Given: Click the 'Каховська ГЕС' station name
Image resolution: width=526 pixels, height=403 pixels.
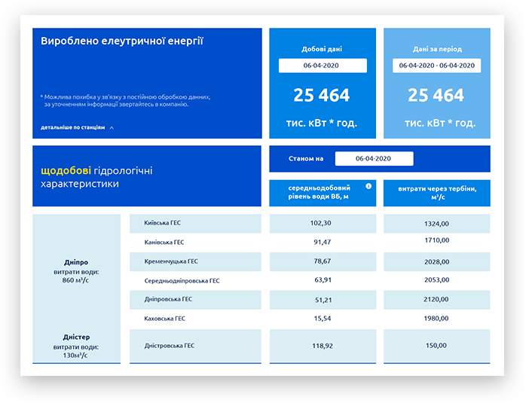Looking at the screenshot, I should pyautogui.click(x=164, y=319).
